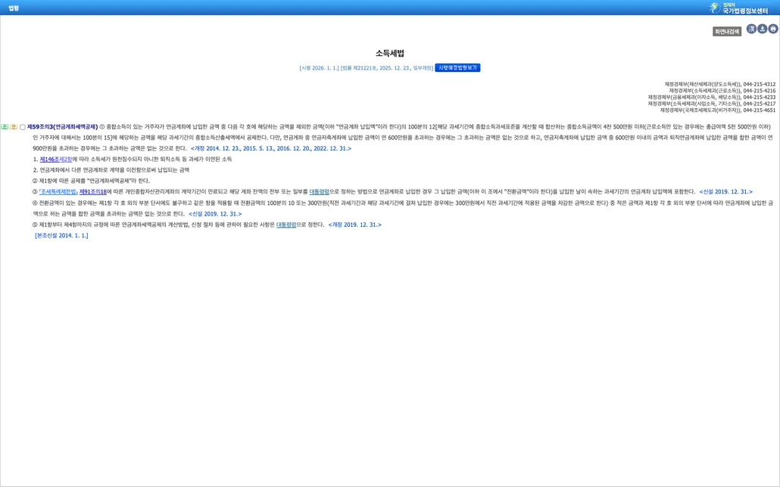Click the 소득세제과(근로소득) contact line

pos(722,91)
